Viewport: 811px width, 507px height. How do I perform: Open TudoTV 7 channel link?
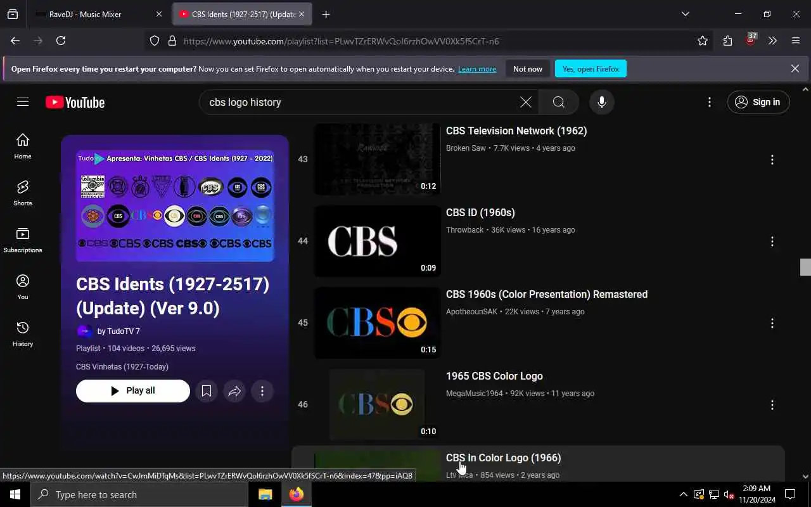click(x=118, y=331)
